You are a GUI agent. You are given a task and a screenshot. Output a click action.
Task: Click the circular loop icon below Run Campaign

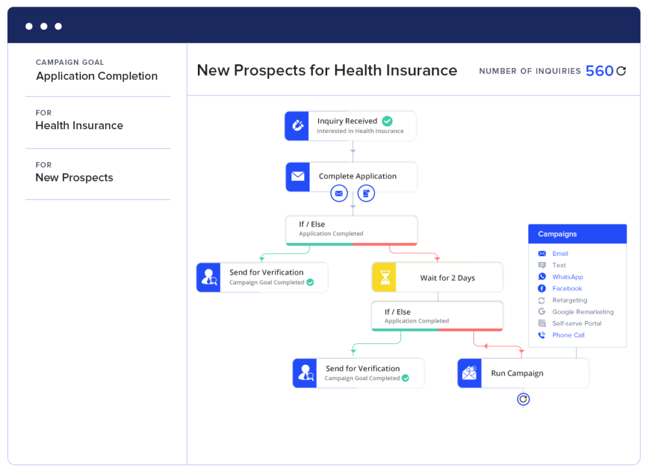pyautogui.click(x=523, y=399)
